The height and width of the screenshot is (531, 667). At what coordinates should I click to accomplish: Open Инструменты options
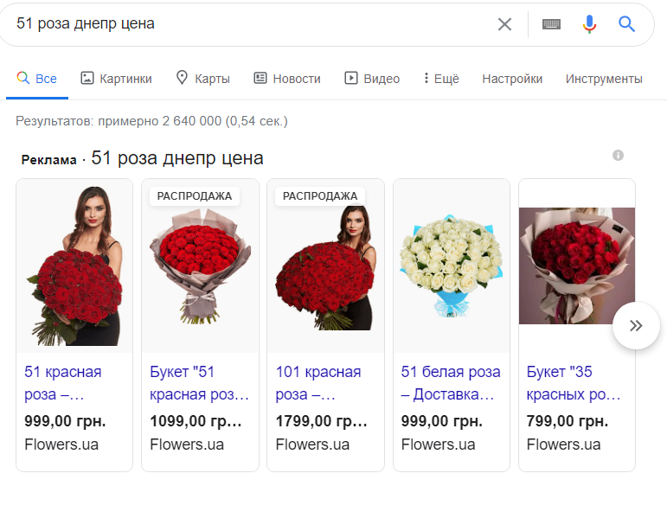(604, 79)
